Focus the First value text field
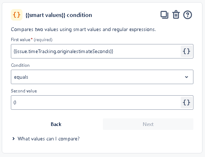The image size is (205, 157). tap(96, 51)
